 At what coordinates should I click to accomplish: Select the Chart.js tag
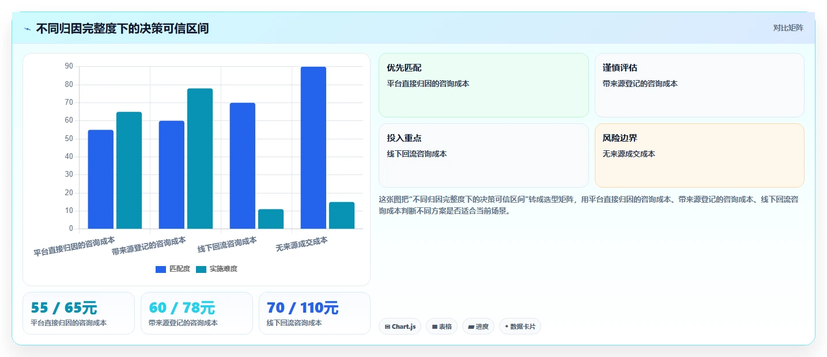[400, 326]
